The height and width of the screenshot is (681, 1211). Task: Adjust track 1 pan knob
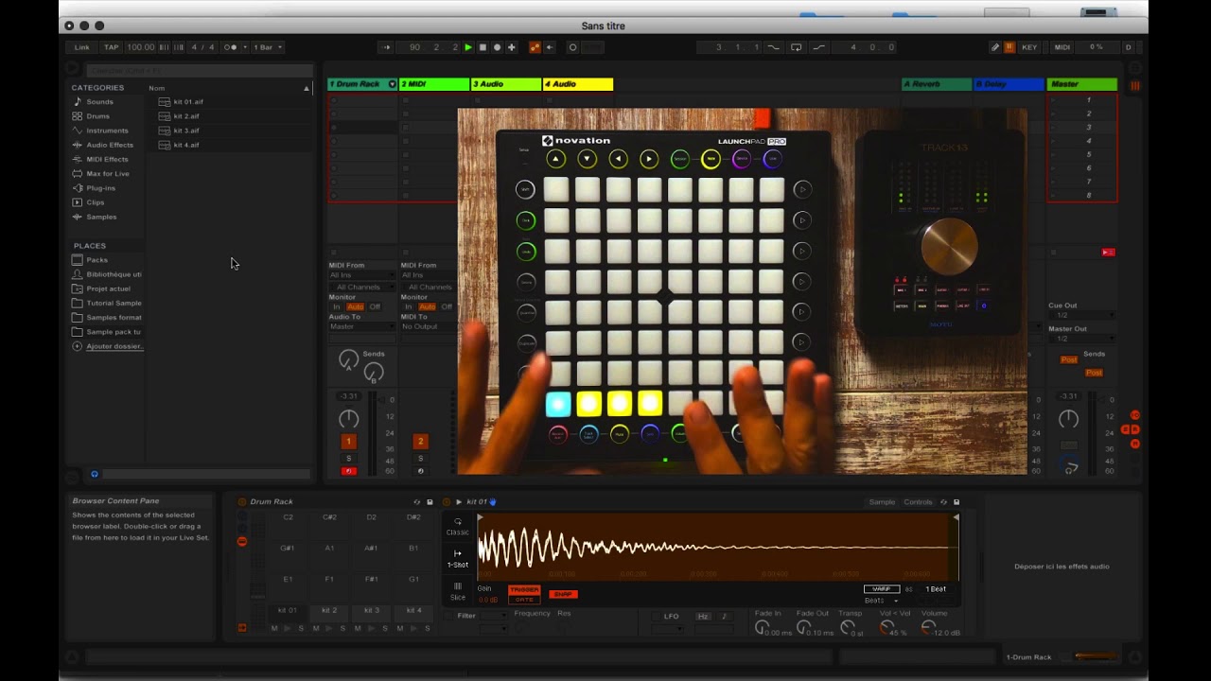tap(348, 419)
